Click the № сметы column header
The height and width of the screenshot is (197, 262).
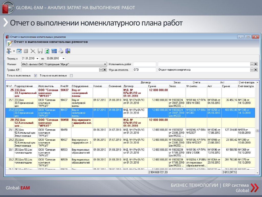coord(196,86)
